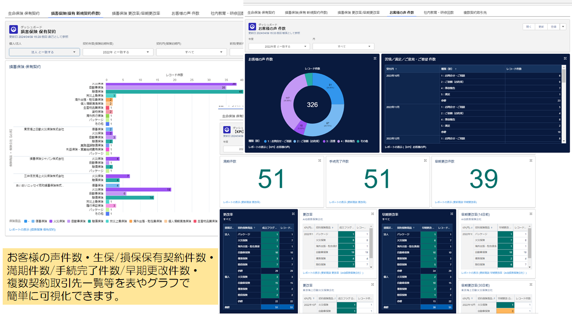The width and height of the screenshot is (572, 315).
Task: Open the more actions arrow beside 登録
Action: click(x=563, y=27)
